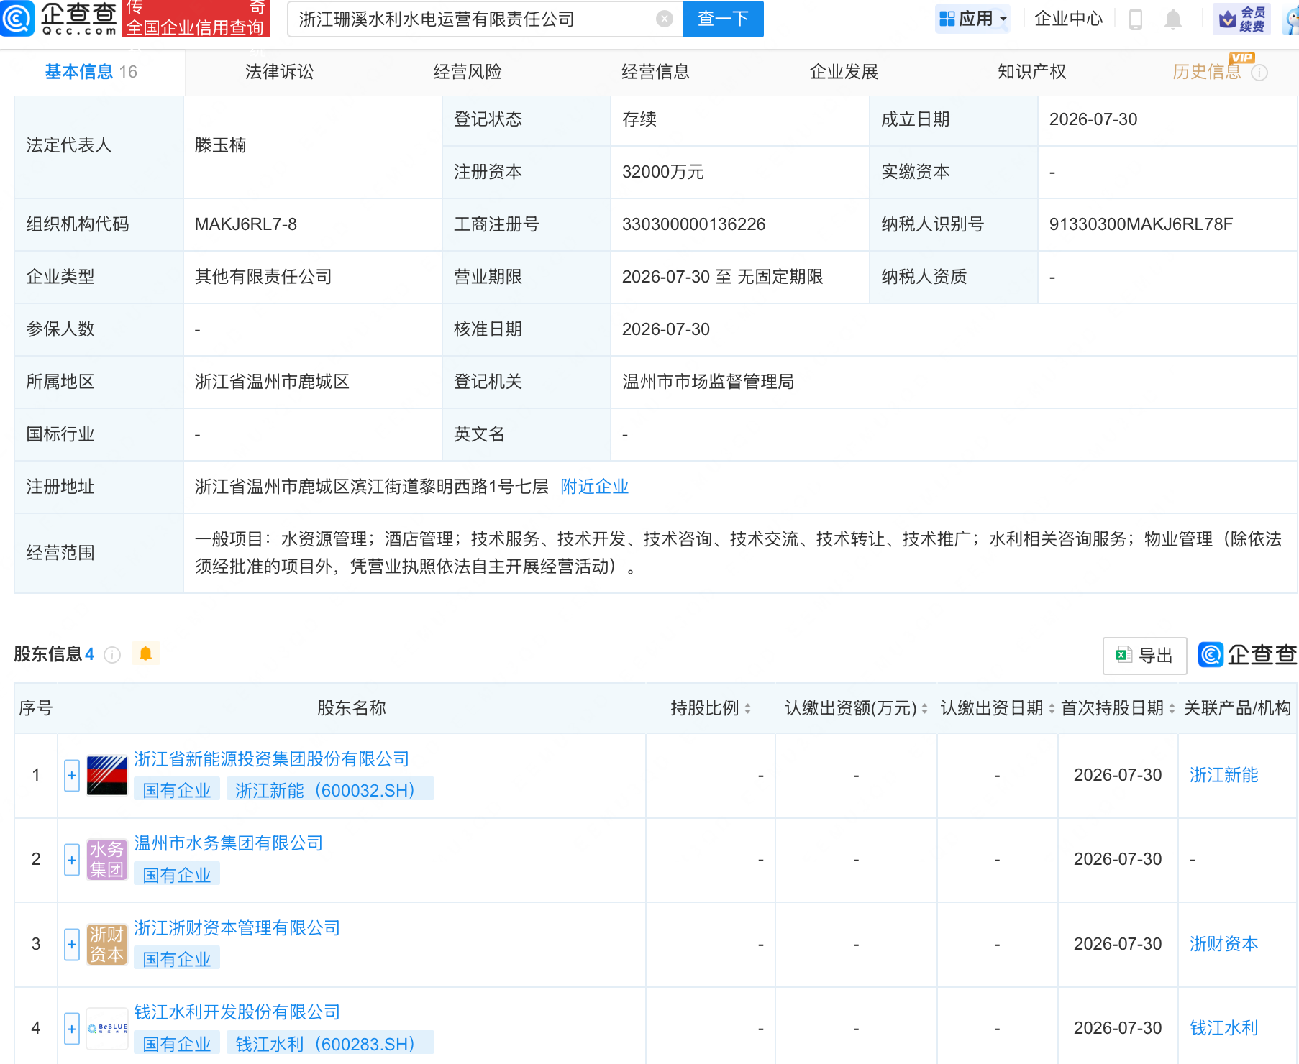This screenshot has width=1299, height=1064.
Task: Switch to 基本信息 tab
Action: pos(91,72)
